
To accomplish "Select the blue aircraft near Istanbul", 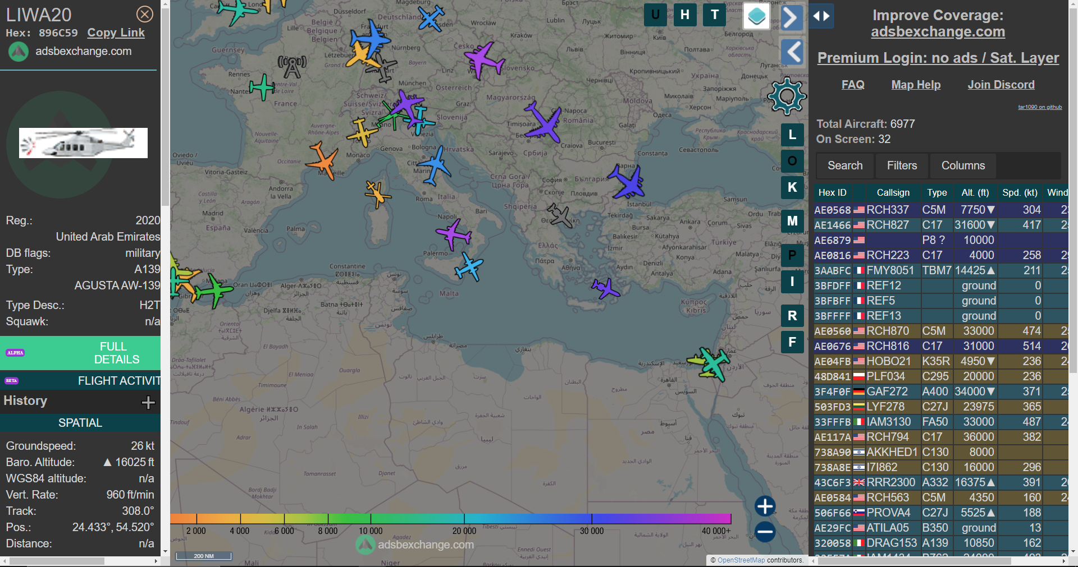I will pos(627,182).
